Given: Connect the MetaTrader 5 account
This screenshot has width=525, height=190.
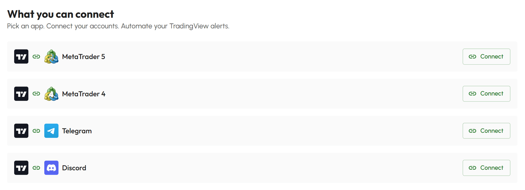Looking at the screenshot, I should coord(486,57).
